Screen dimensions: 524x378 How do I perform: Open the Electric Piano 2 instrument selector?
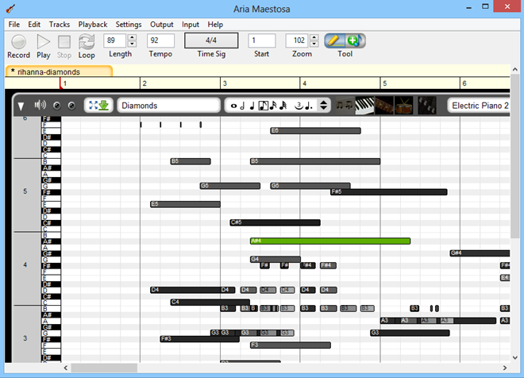480,106
